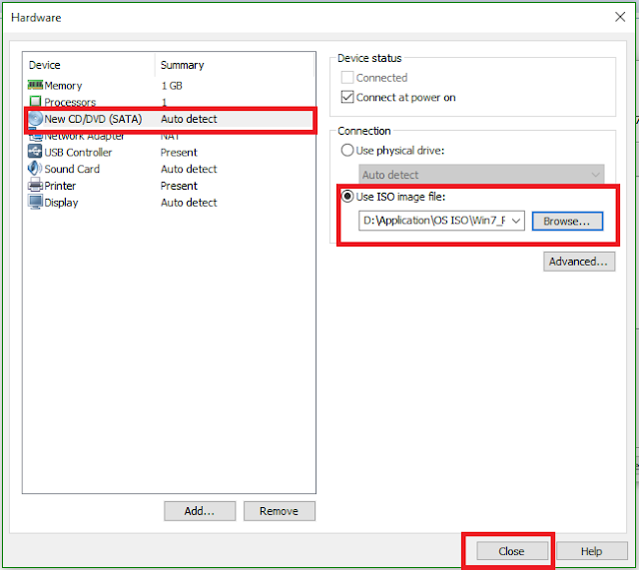Viewport: 639px width, 570px height.
Task: Click the Display monitor icon
Action: pos(35,202)
